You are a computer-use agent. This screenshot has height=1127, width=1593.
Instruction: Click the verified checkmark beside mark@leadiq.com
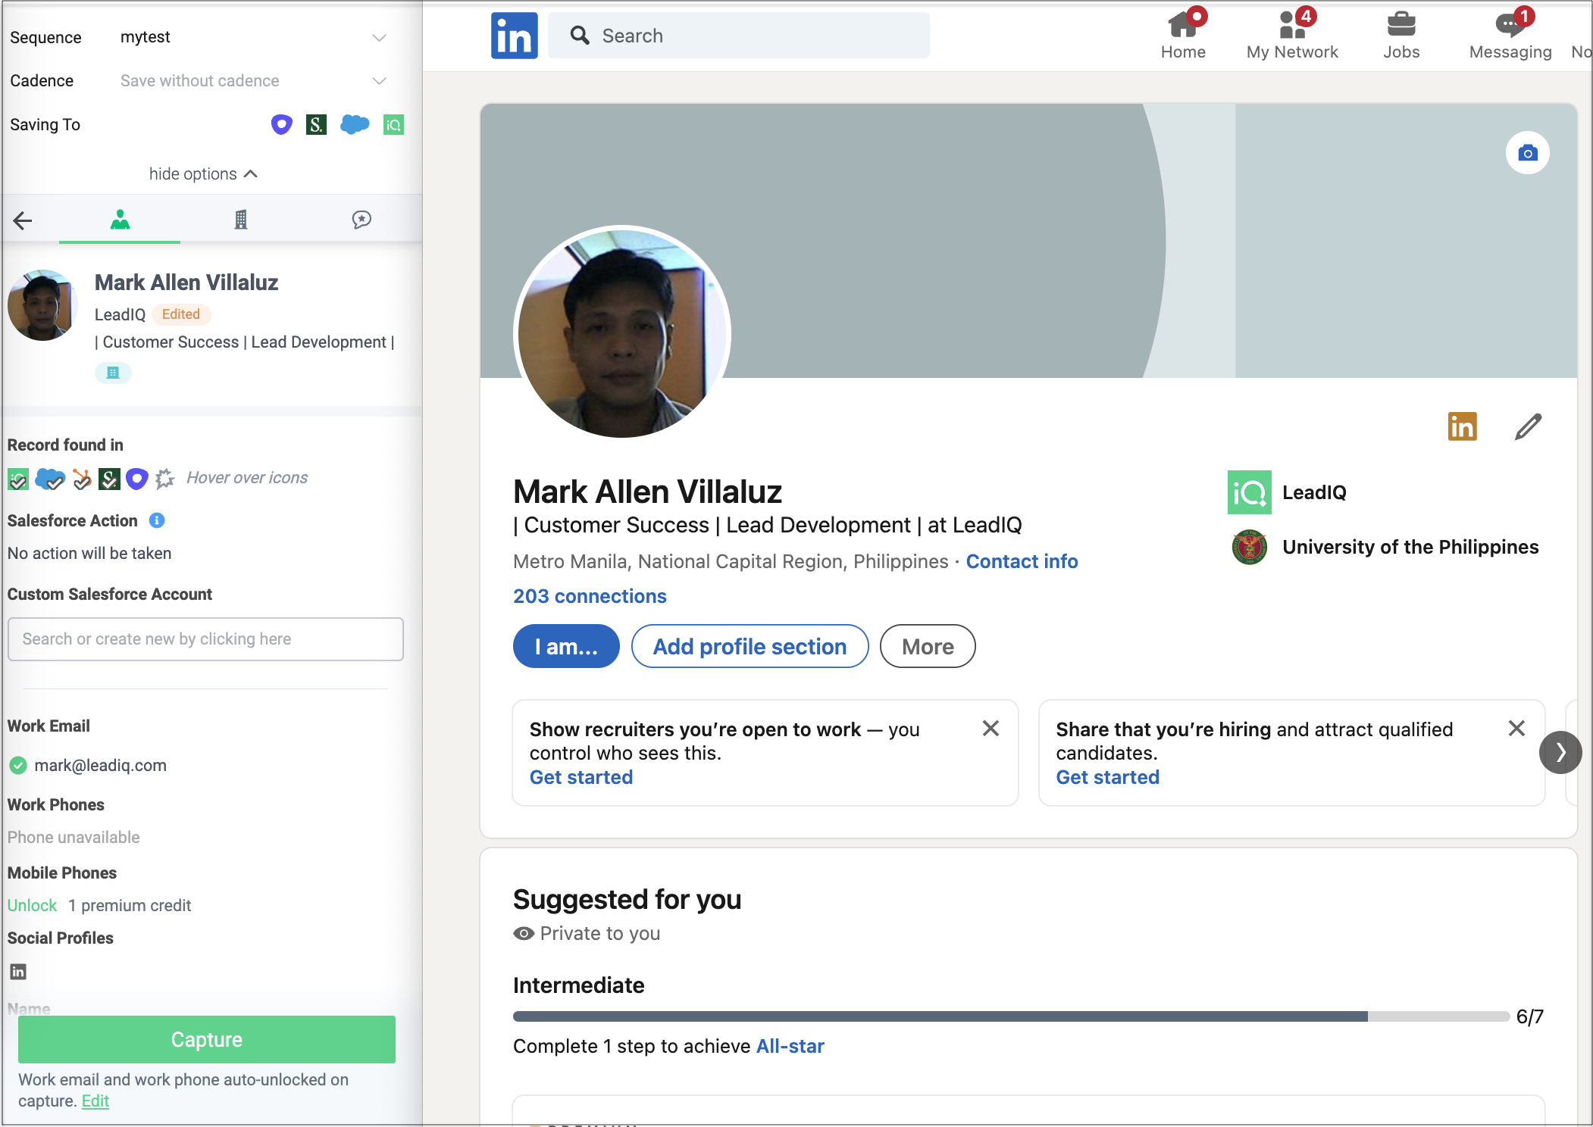coord(18,766)
